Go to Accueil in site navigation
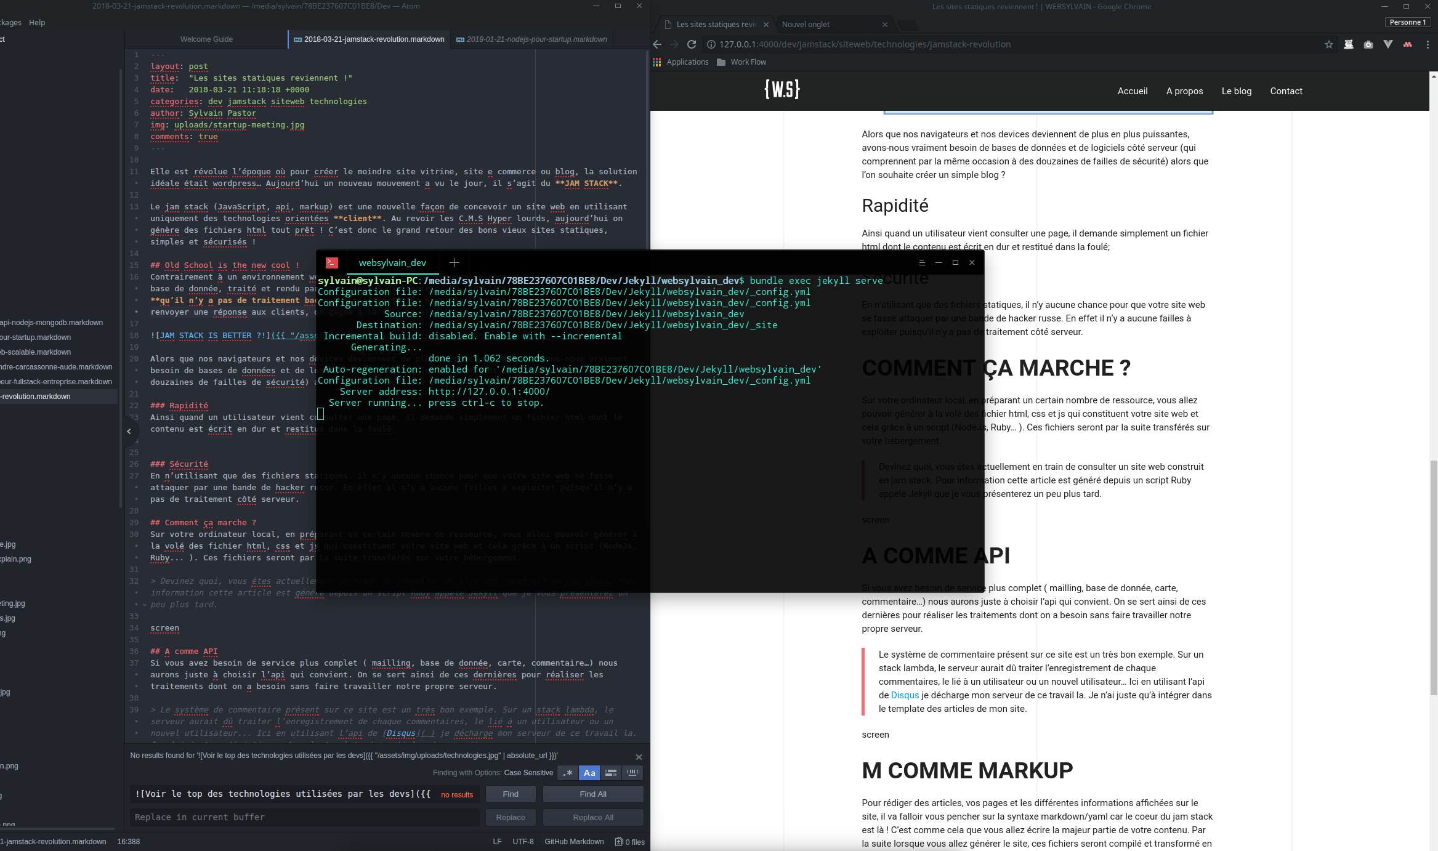Viewport: 1438px width, 851px height. 1133,91
